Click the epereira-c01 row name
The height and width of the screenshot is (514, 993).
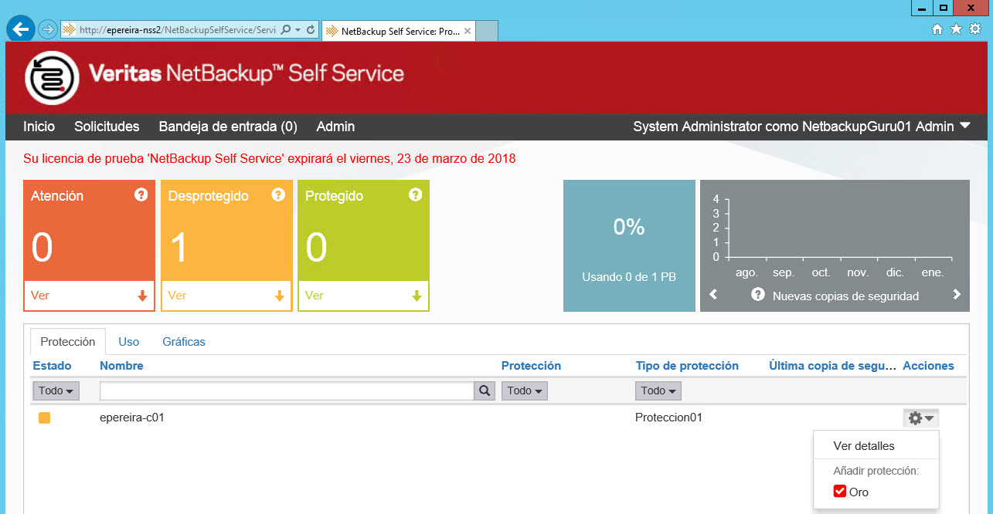click(132, 418)
